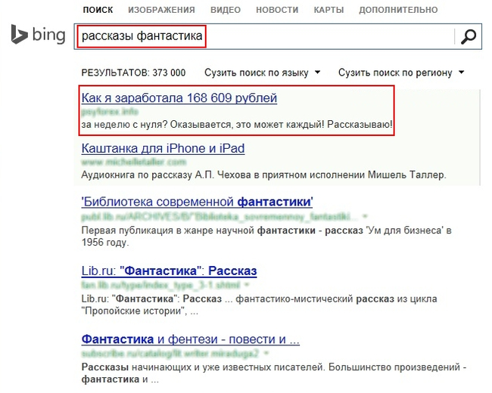The height and width of the screenshot is (393, 492).
Task: Expand arrow next to fan.lib.ru URL
Action: tap(246, 286)
